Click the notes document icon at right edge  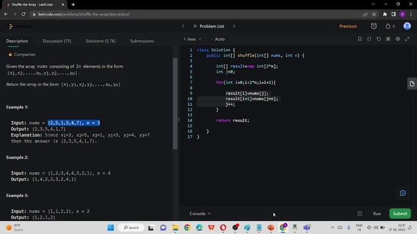click(412, 84)
